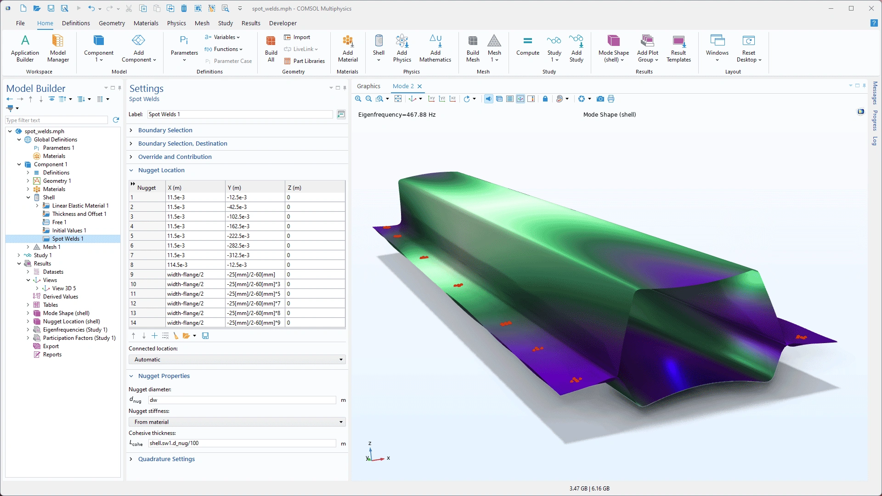Click the Zoom In magnifier icon
Screen dimensions: 882x496
point(358,99)
